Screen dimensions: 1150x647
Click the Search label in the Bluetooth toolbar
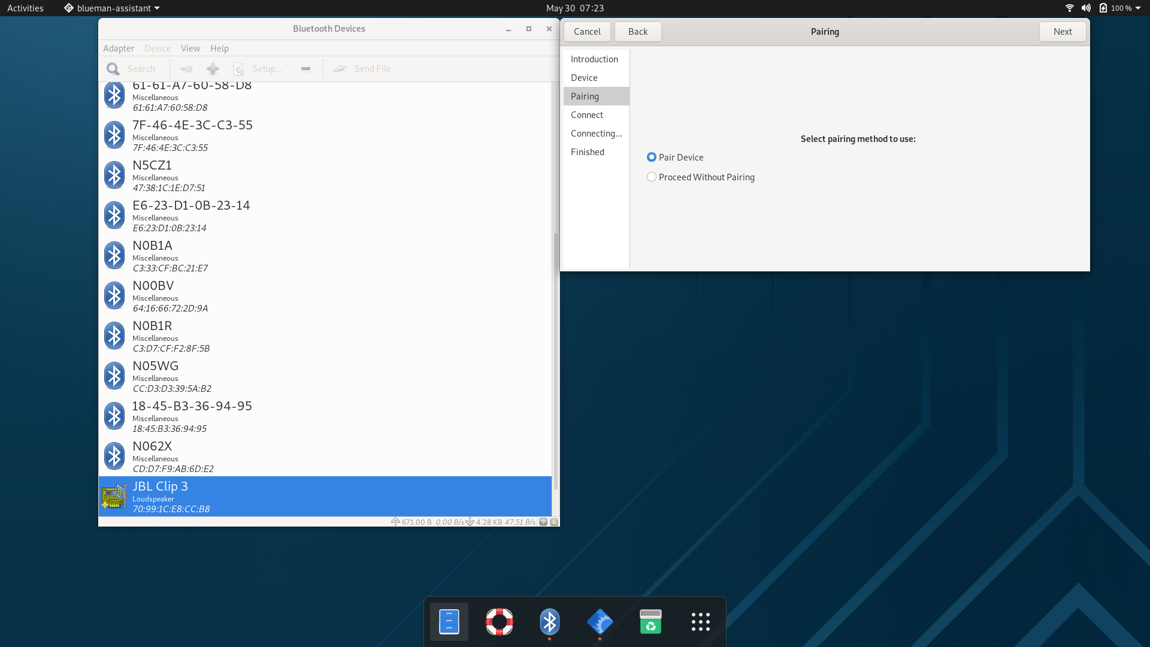tap(141, 69)
